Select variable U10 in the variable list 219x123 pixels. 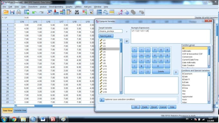point(109,66)
